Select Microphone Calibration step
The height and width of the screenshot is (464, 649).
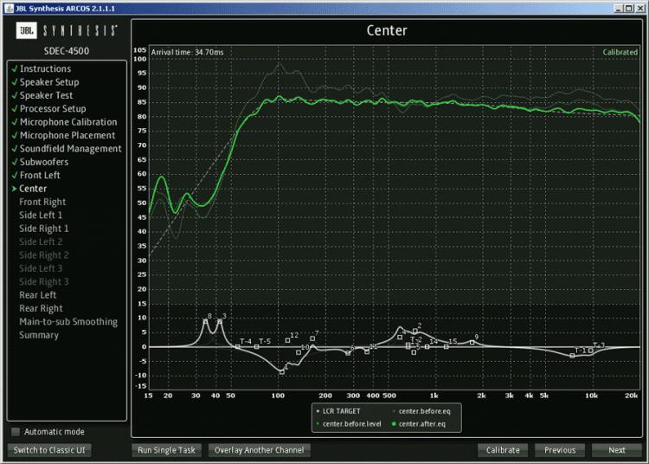(68, 122)
